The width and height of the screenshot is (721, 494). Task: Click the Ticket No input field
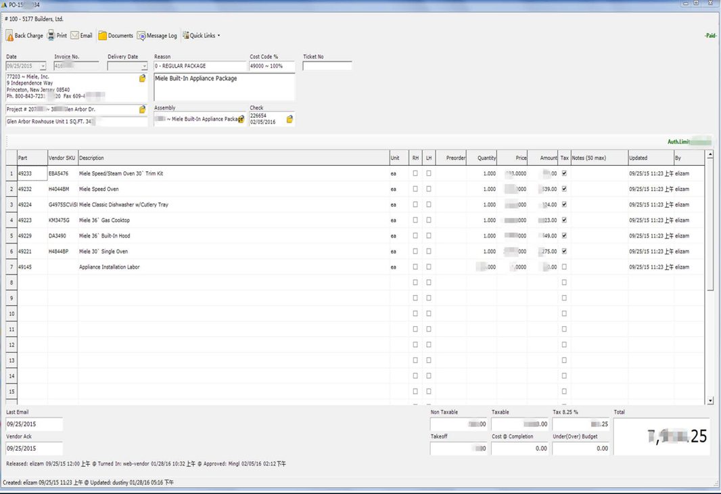pyautogui.click(x=327, y=66)
